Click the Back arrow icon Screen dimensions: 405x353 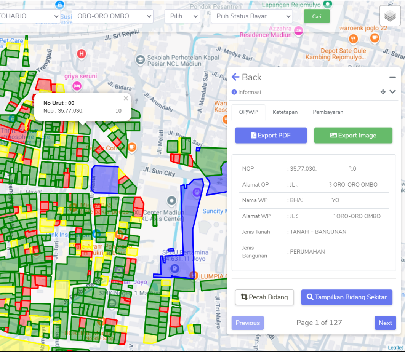[x=235, y=77]
